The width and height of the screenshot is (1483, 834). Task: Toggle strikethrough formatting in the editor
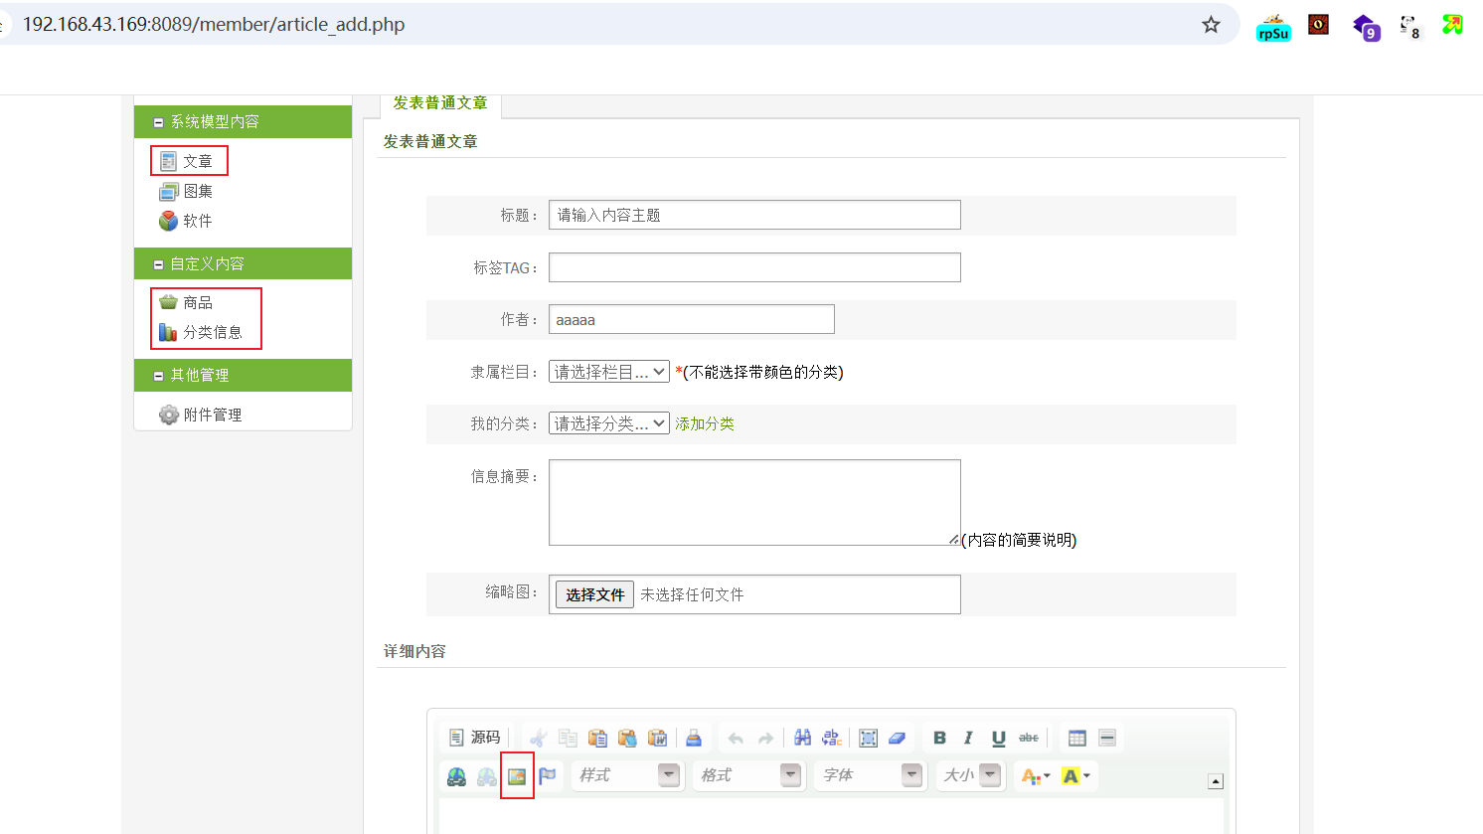pyautogui.click(x=1029, y=738)
